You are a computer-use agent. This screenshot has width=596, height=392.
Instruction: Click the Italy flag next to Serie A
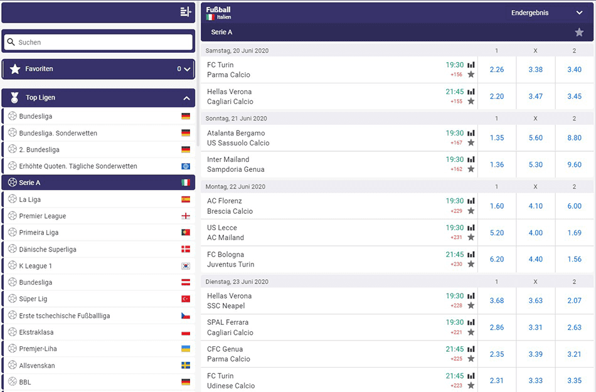186,183
